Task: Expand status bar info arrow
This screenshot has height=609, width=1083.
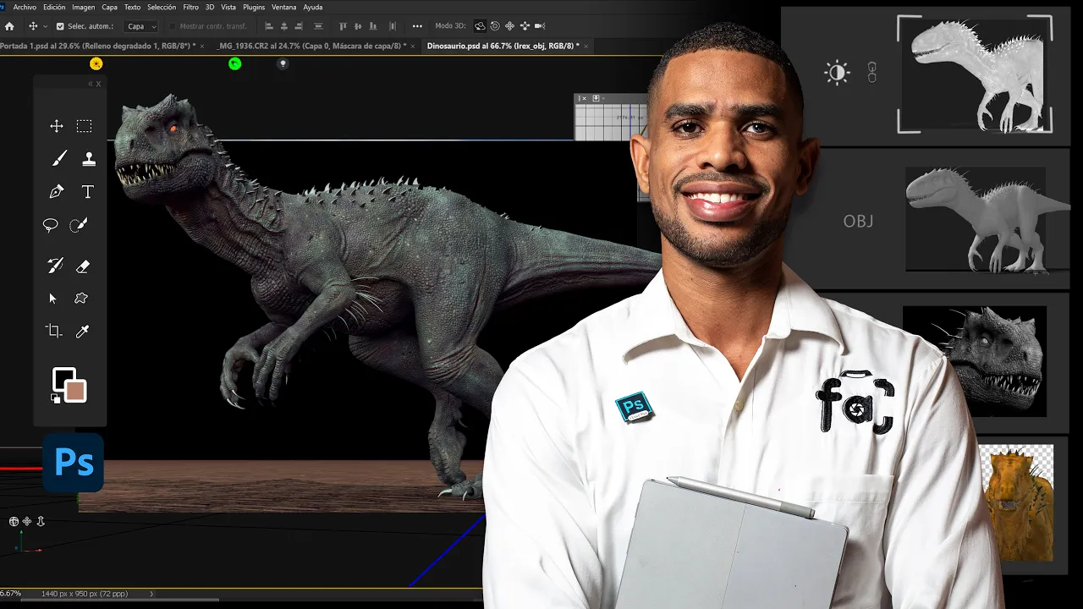Action: tap(151, 594)
